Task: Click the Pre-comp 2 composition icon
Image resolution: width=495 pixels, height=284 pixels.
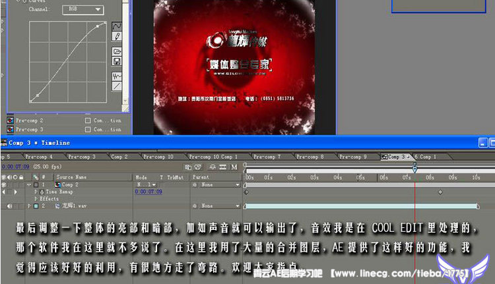Action: coord(11,121)
